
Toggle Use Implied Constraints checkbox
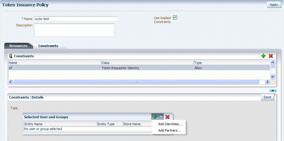coord(175,18)
